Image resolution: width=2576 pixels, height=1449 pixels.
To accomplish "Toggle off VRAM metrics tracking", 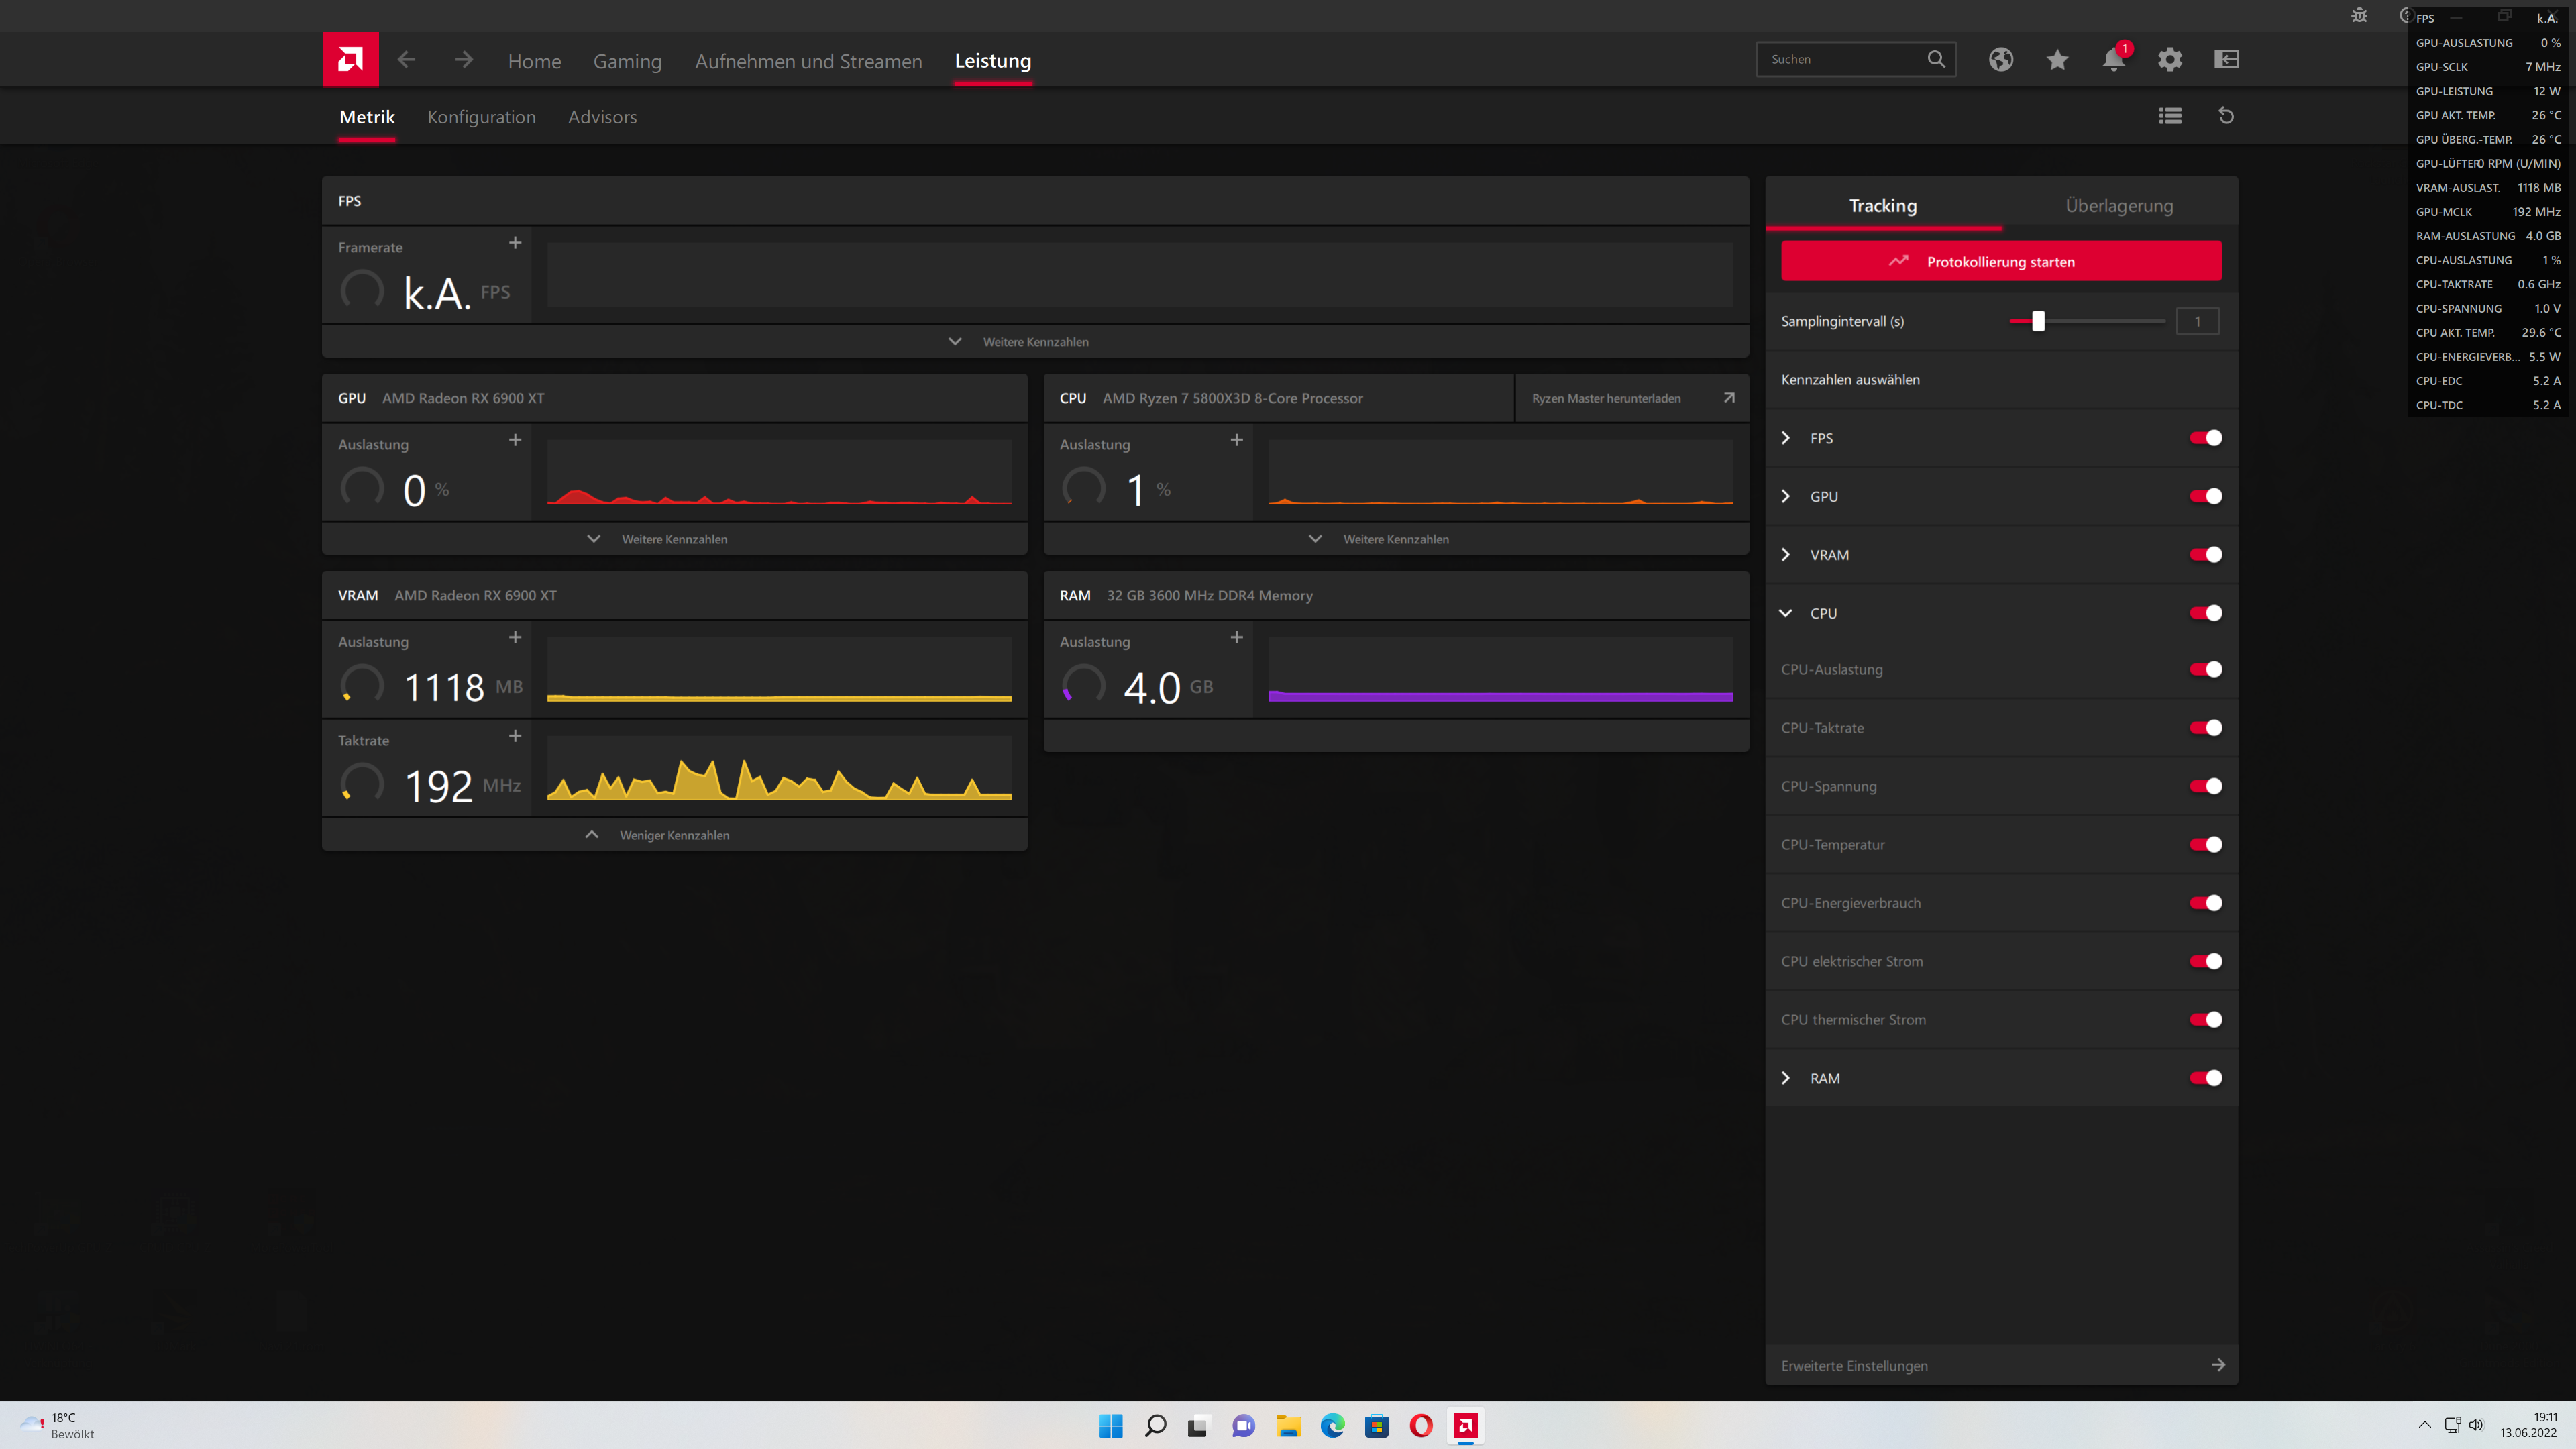I will pyautogui.click(x=2206, y=555).
